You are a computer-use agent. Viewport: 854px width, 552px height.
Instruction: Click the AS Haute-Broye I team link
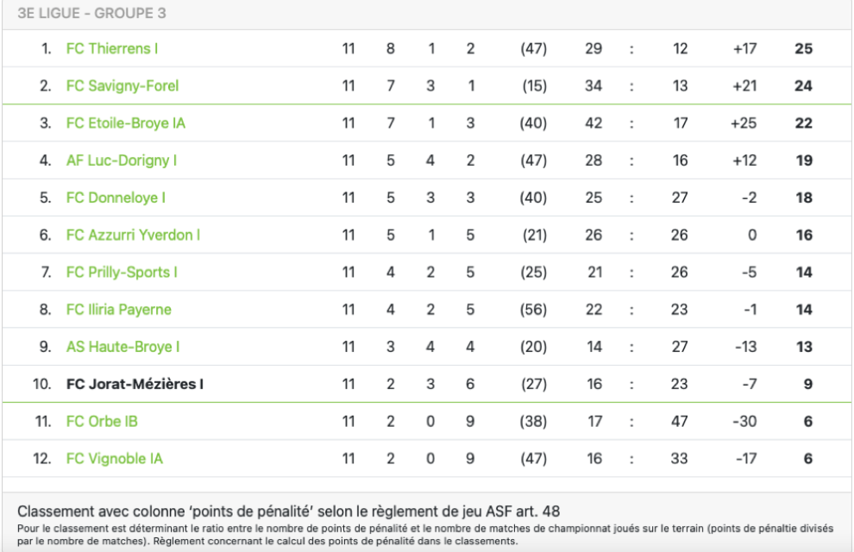click(x=122, y=347)
